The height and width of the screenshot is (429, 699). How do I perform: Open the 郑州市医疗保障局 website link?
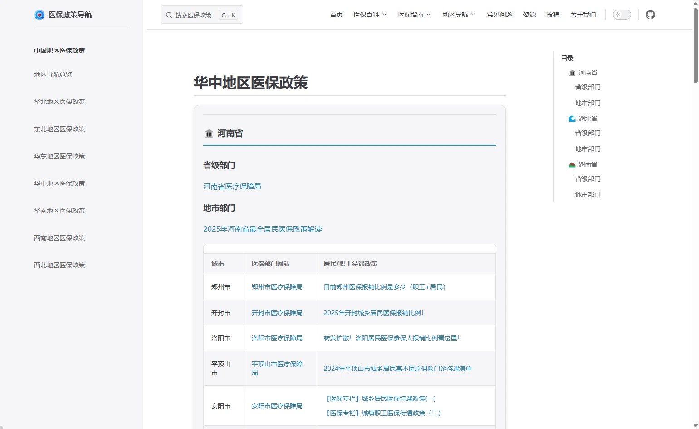pos(277,287)
